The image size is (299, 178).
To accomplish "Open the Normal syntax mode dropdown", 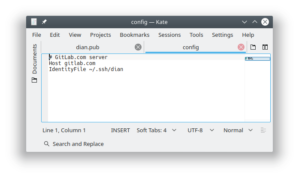I will pos(238,130).
